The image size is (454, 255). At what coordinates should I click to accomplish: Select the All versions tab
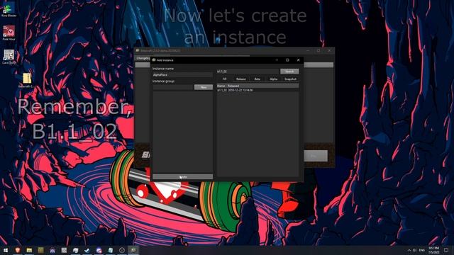tap(224, 79)
